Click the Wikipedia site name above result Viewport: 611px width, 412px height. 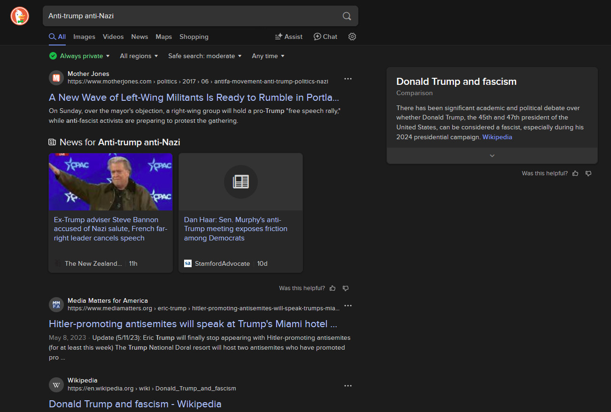(83, 380)
